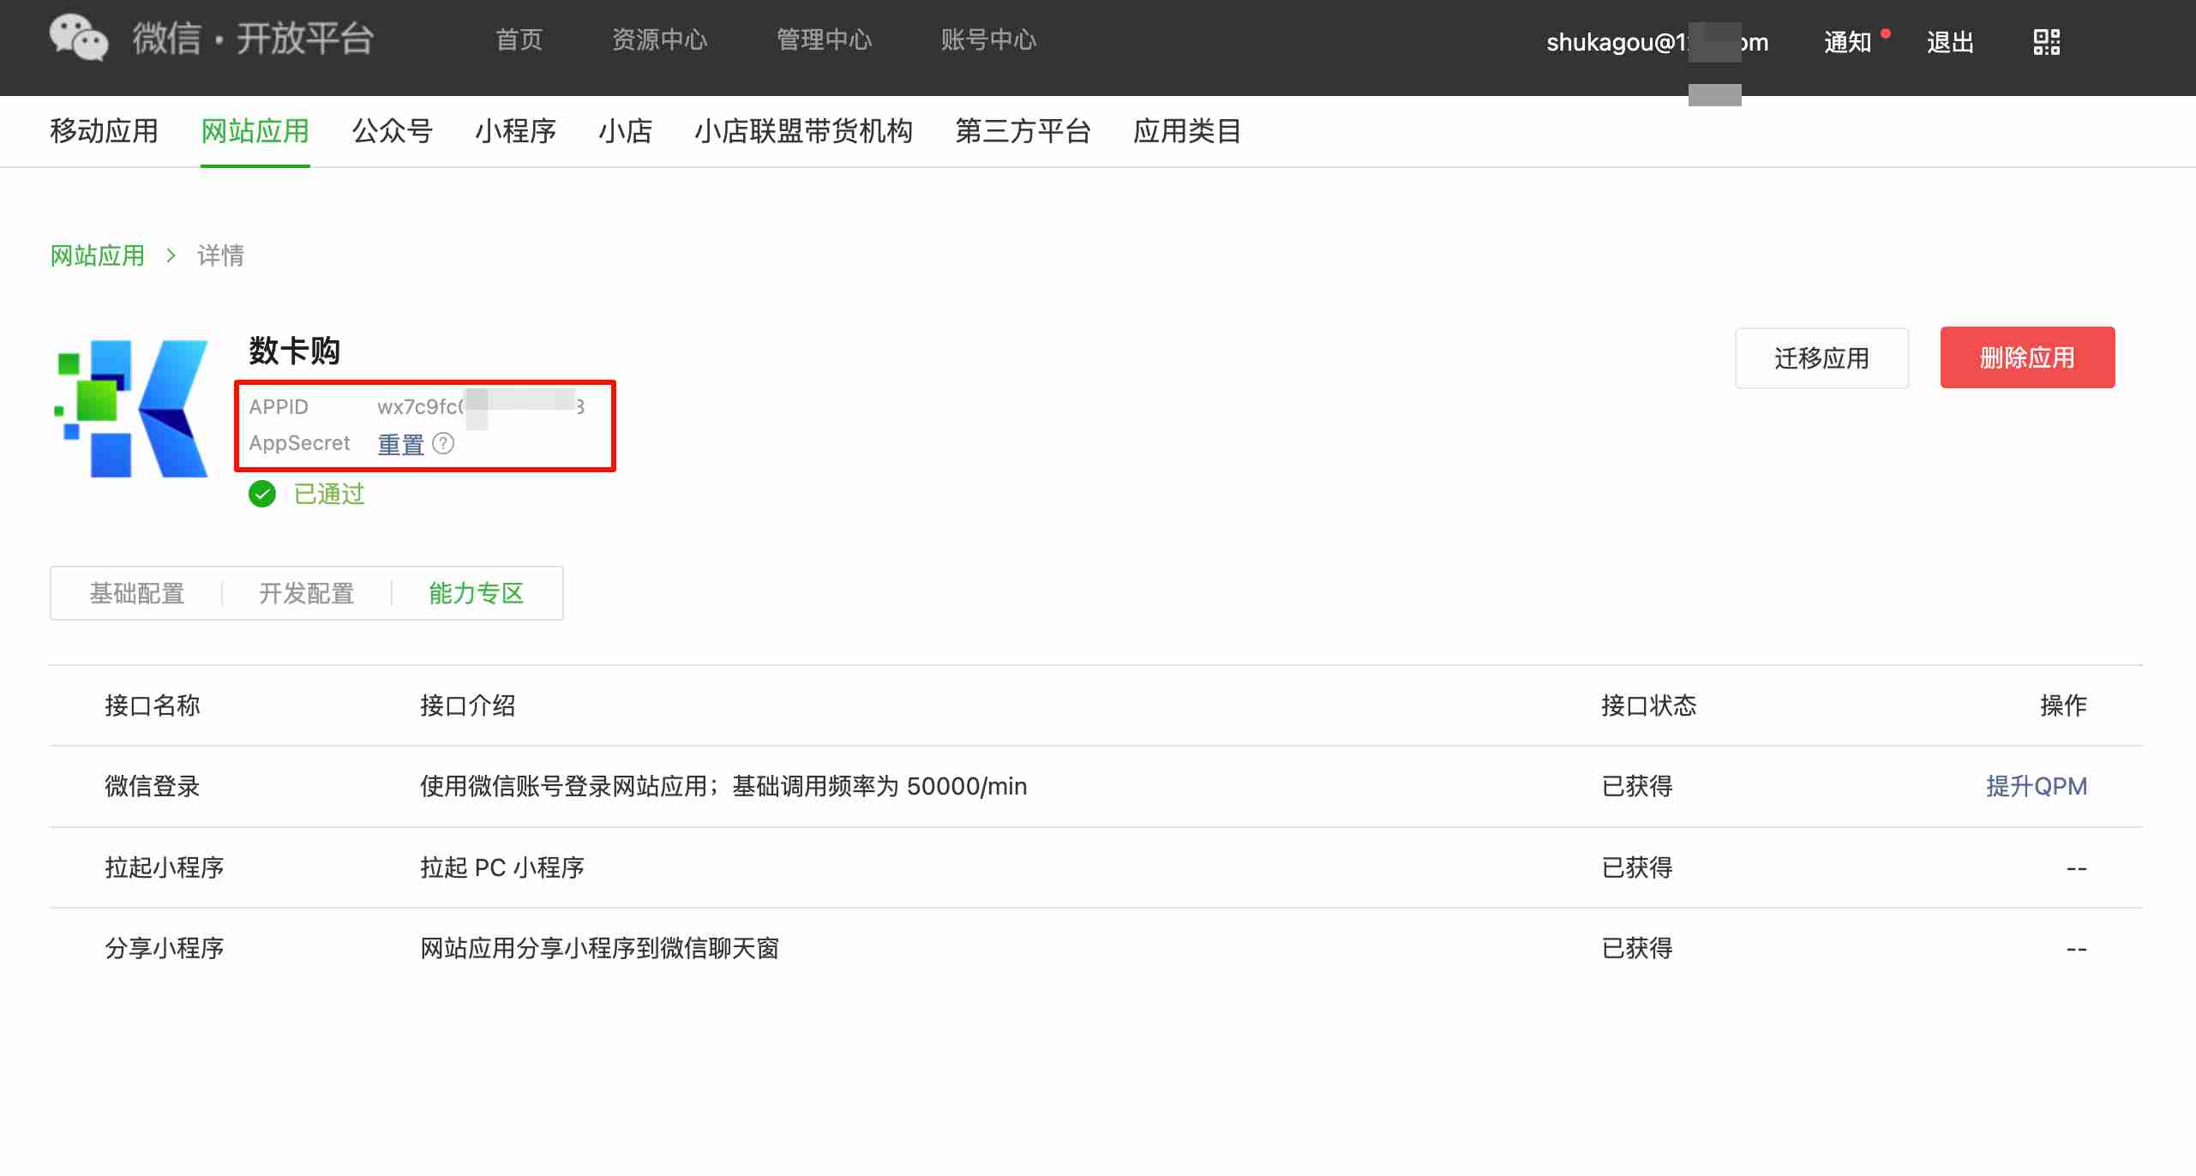Viewport: 2196px width, 1176px height.
Task: Open the QR code icon in header
Action: (x=2046, y=42)
